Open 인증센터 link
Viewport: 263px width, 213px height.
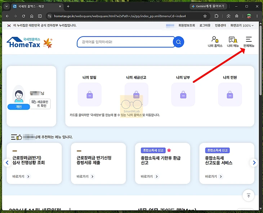coord(220,26)
